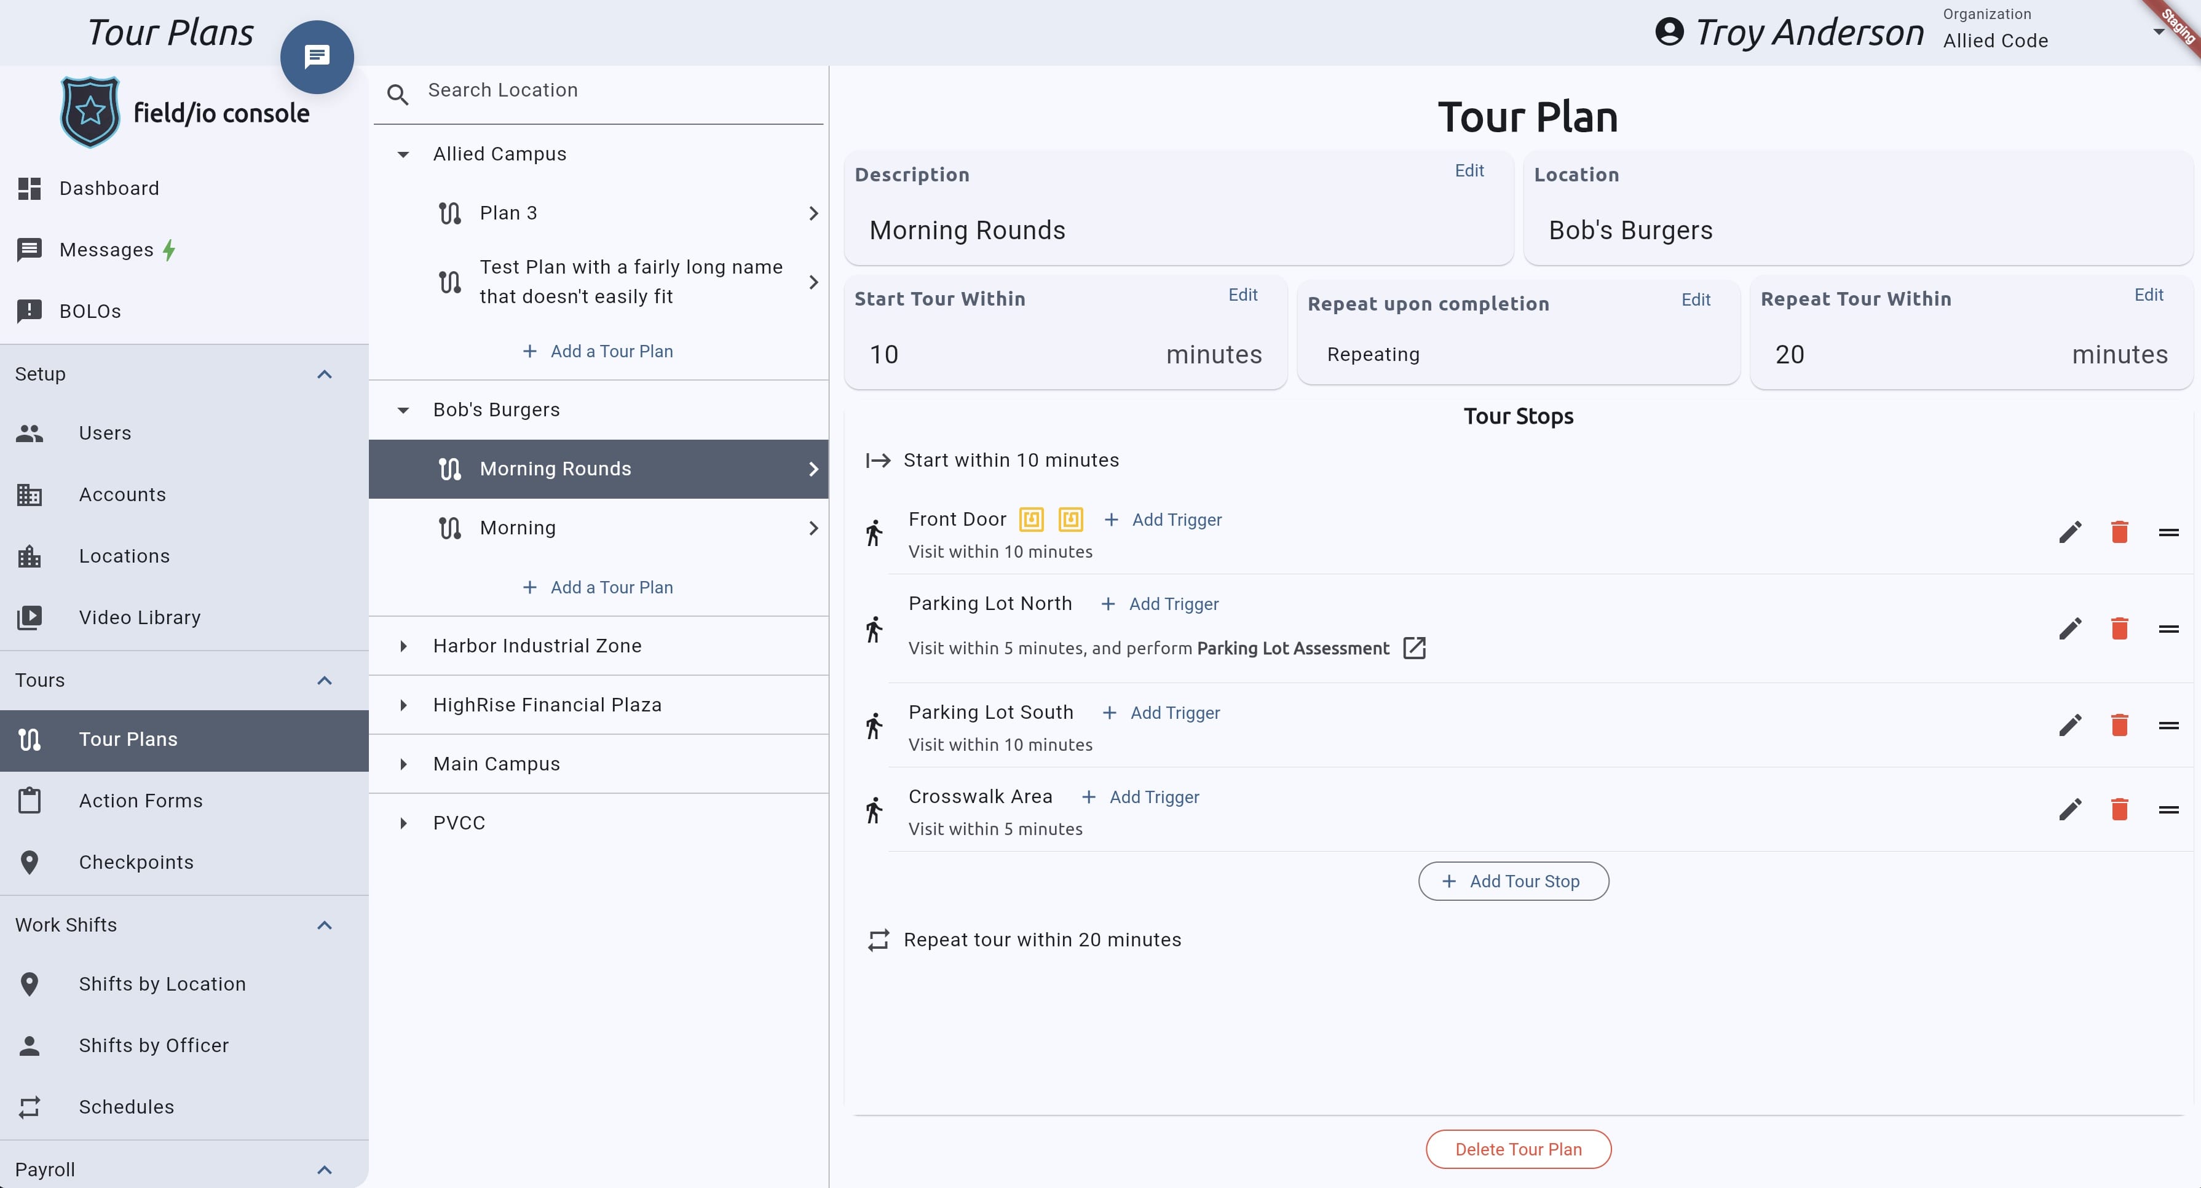The image size is (2201, 1188).
Task: Click the Parking Lot North reorder handle
Action: point(2168,629)
